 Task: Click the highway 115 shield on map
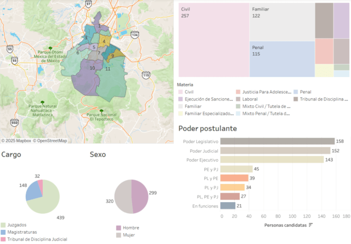pos(146,75)
